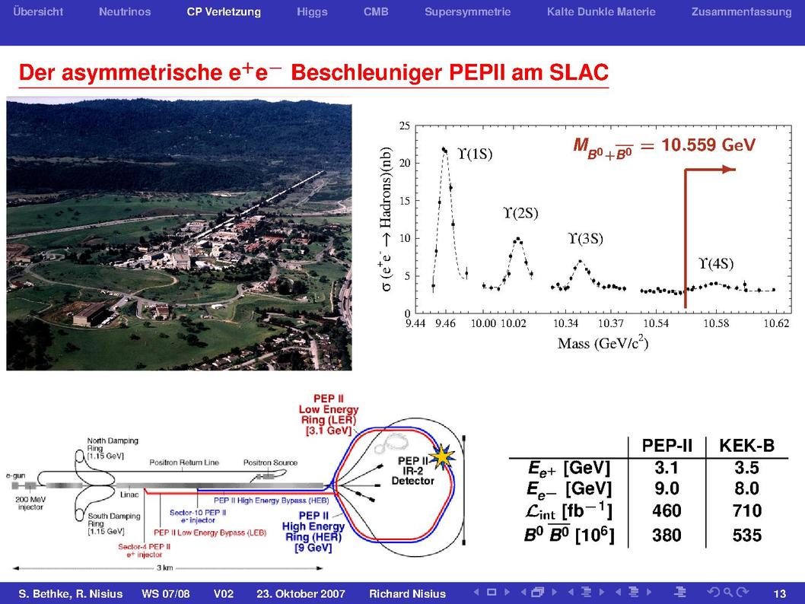Click the standalone presentation outline icon
Screen dimensions: 805x604
680,592
